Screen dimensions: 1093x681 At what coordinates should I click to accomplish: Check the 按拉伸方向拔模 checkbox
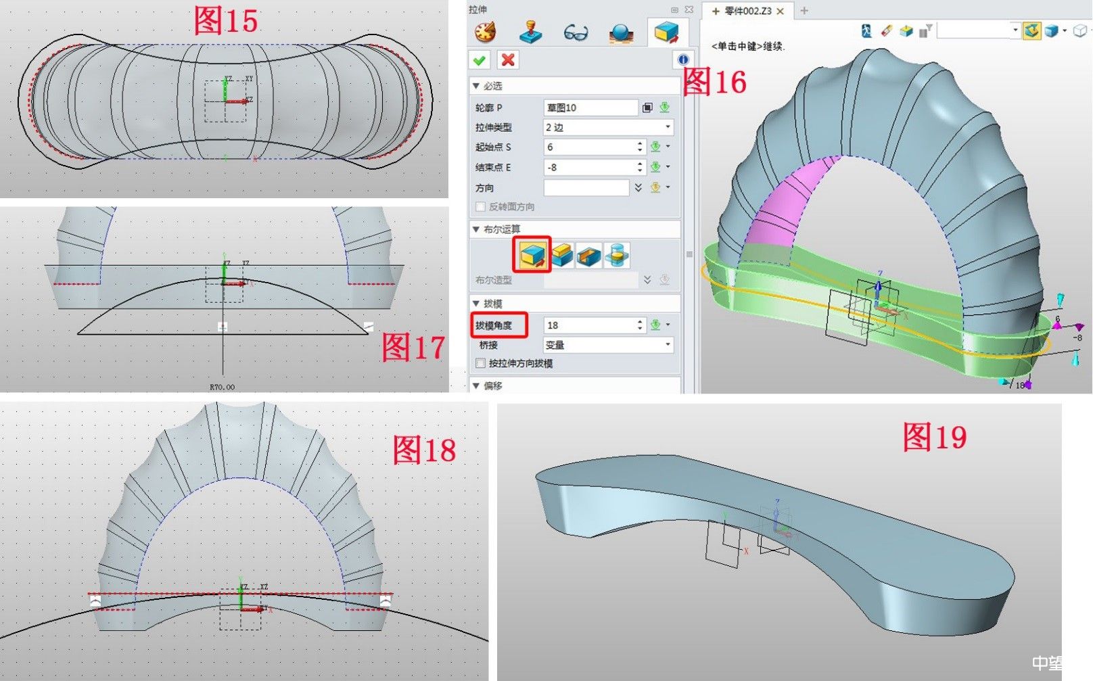(x=481, y=364)
